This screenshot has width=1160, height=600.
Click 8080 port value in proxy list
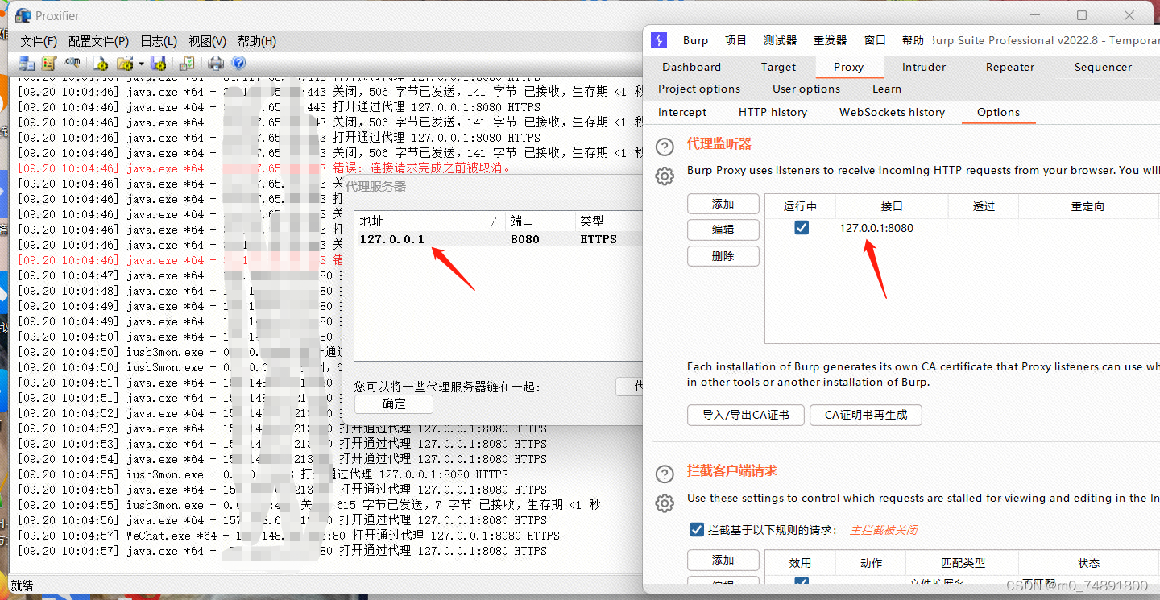pyautogui.click(x=525, y=239)
